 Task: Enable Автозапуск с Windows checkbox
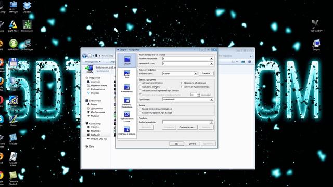point(140,83)
